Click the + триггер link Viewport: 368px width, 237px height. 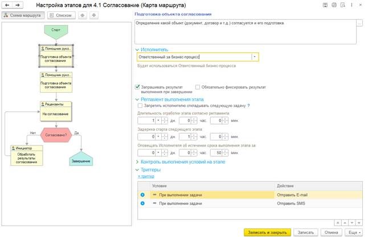click(146, 177)
